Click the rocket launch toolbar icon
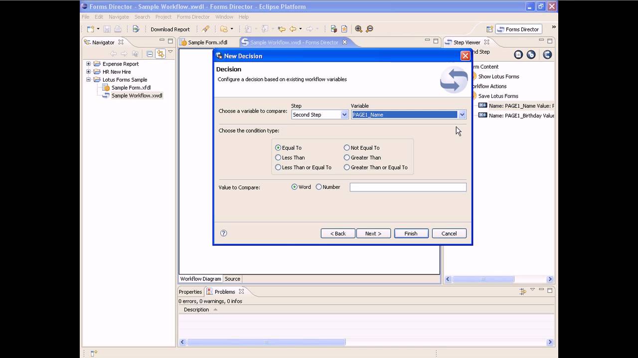The width and height of the screenshot is (638, 358). point(205,29)
